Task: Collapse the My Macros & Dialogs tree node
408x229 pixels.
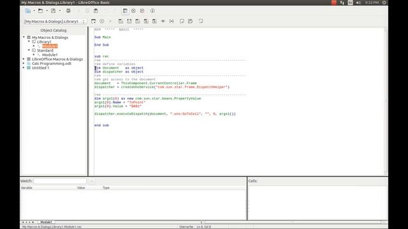Action: click(x=24, y=37)
